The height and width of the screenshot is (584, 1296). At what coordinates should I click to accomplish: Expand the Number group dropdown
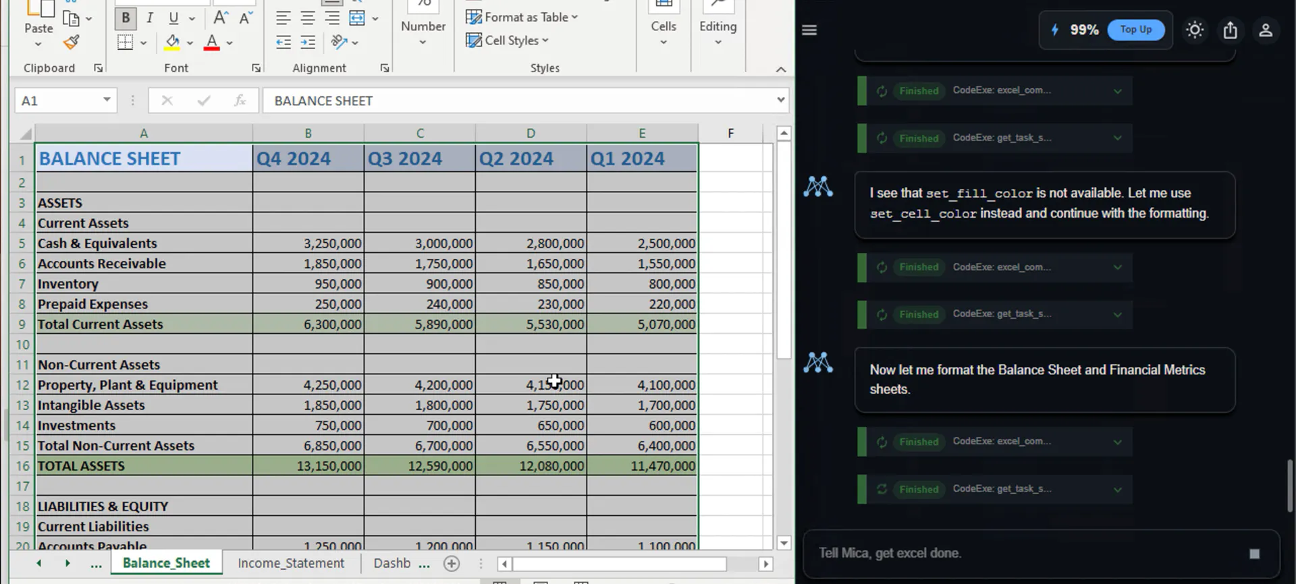pos(423,42)
